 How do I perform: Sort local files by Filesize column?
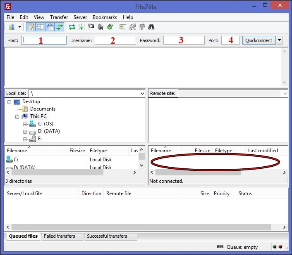coord(77,151)
